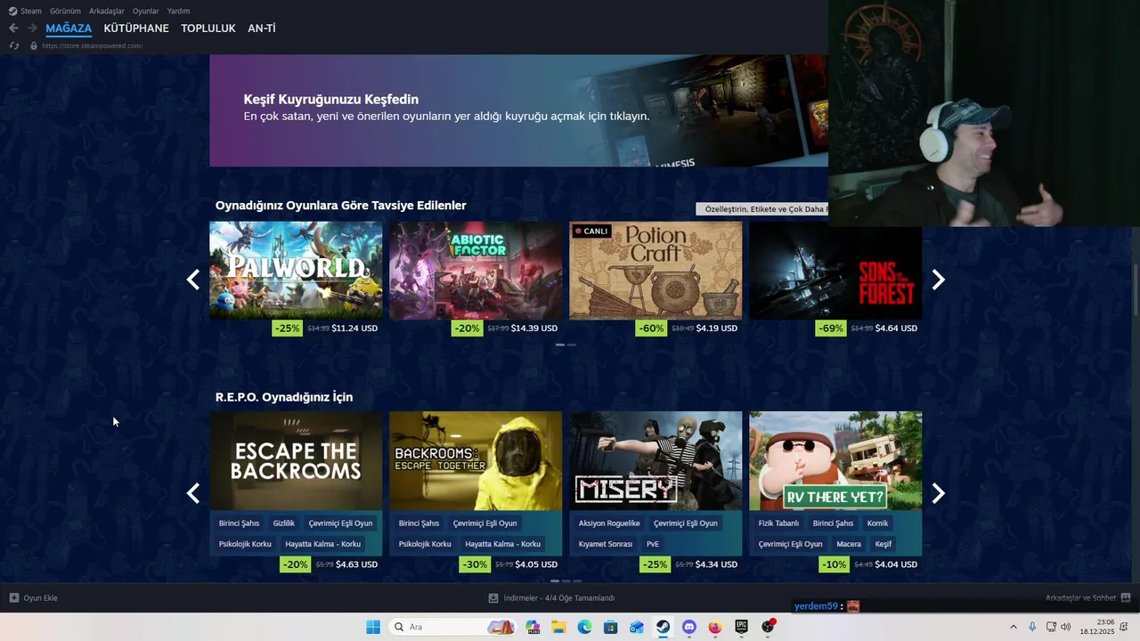The width and height of the screenshot is (1140, 641).
Task: Open Firefox from the taskbar
Action: click(715, 627)
